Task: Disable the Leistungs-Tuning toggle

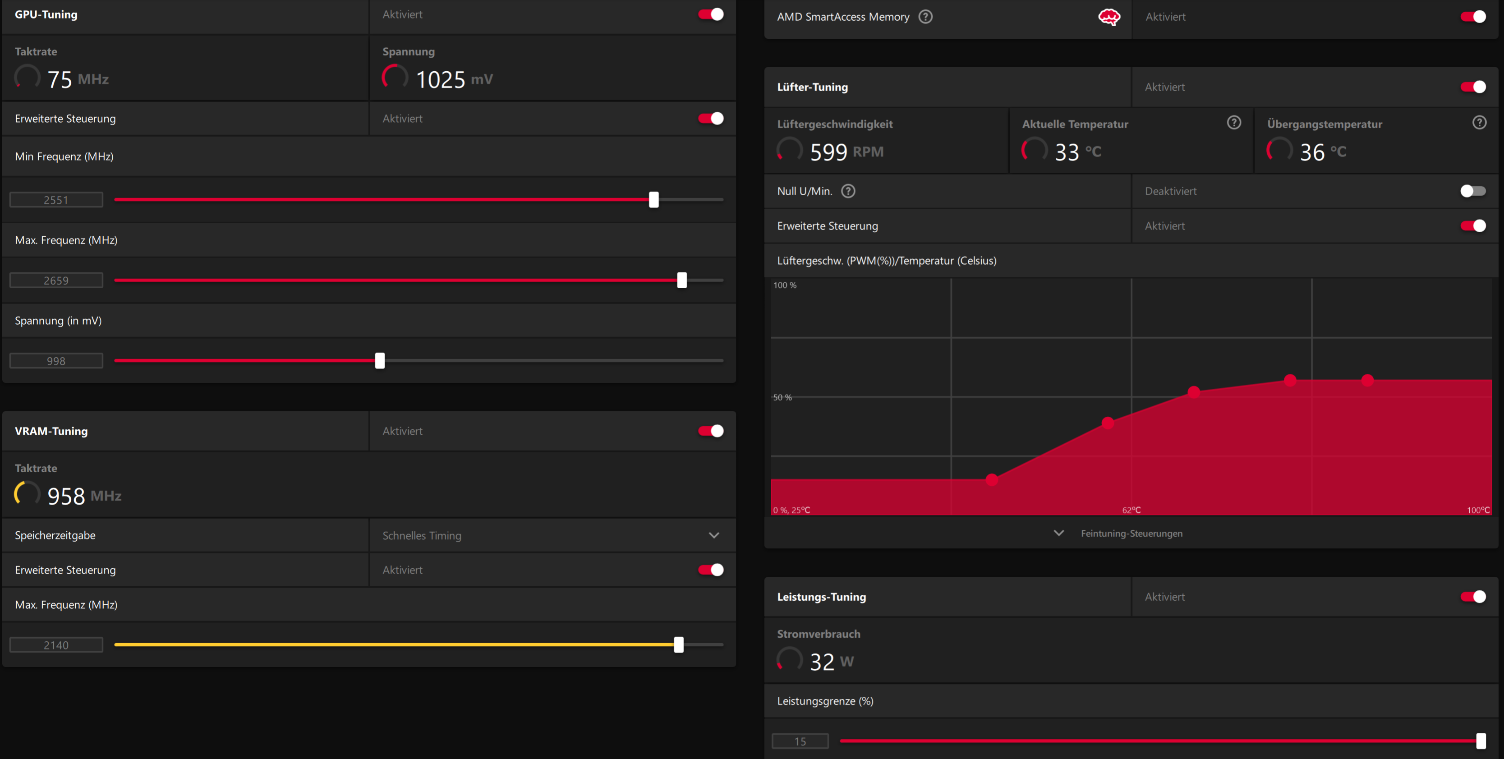Action: 1472,597
